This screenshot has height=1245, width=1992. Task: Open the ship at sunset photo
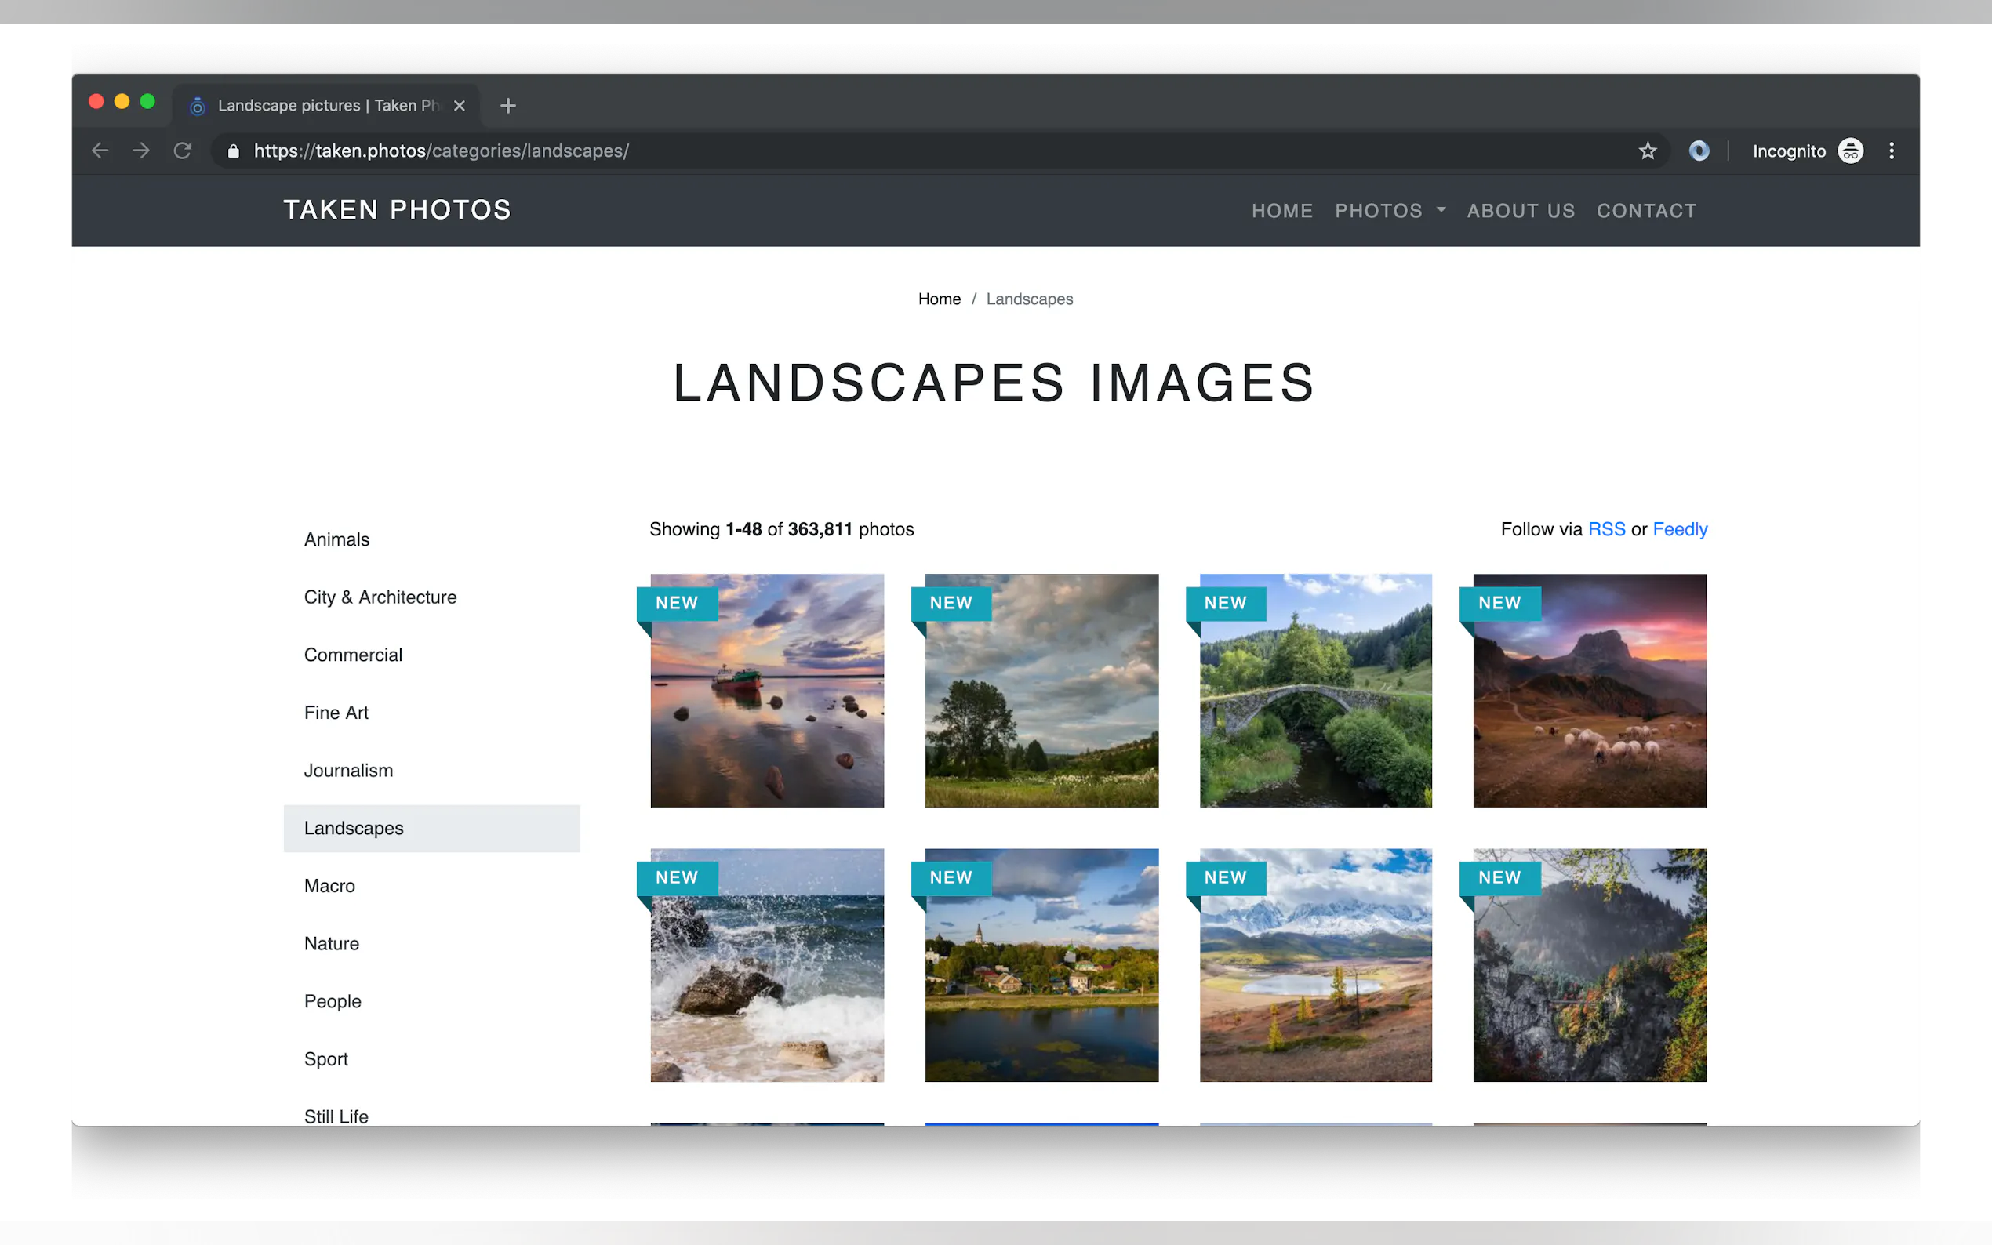(767, 691)
